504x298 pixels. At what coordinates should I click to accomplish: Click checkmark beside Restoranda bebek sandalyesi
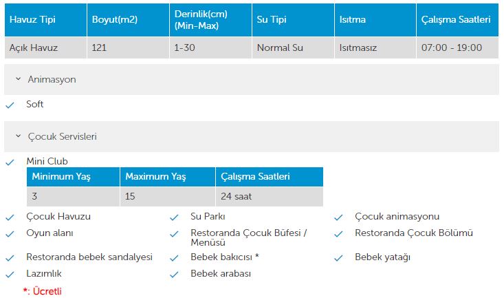point(9,258)
